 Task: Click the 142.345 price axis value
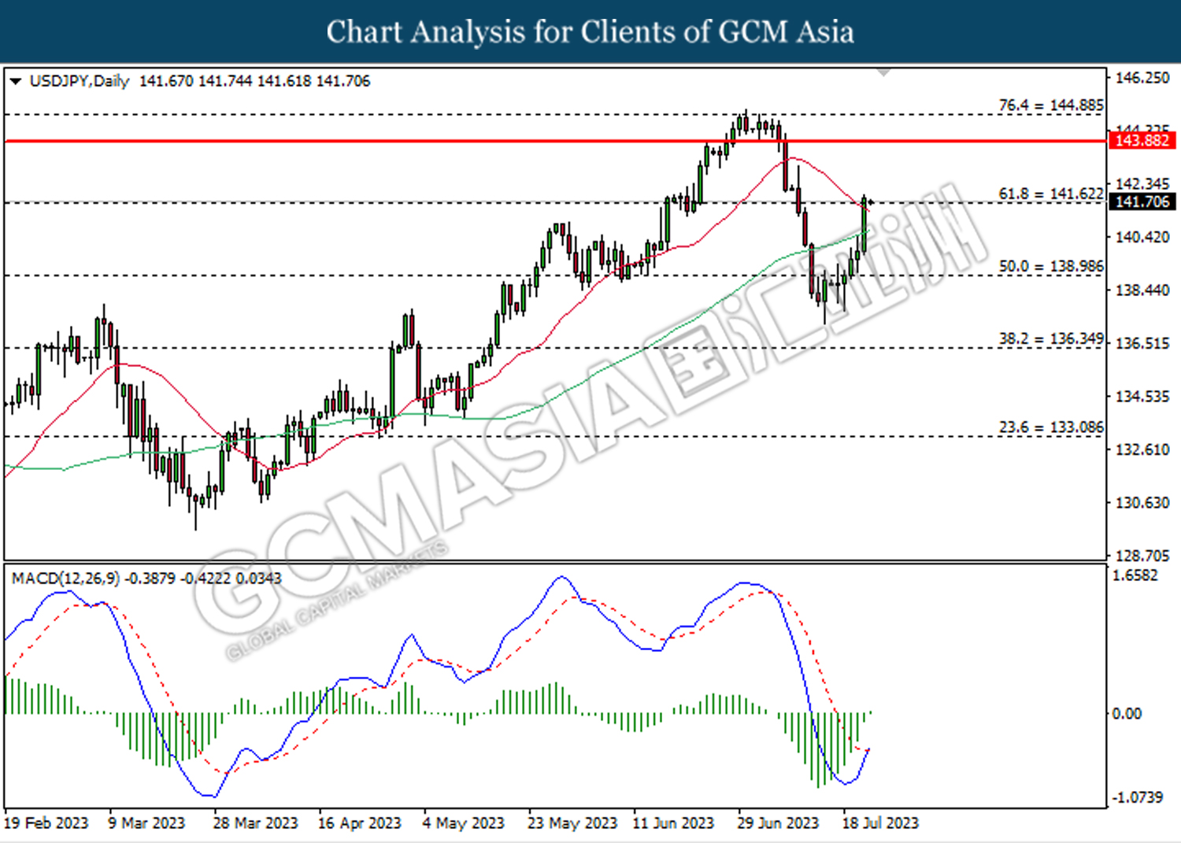tap(1142, 183)
